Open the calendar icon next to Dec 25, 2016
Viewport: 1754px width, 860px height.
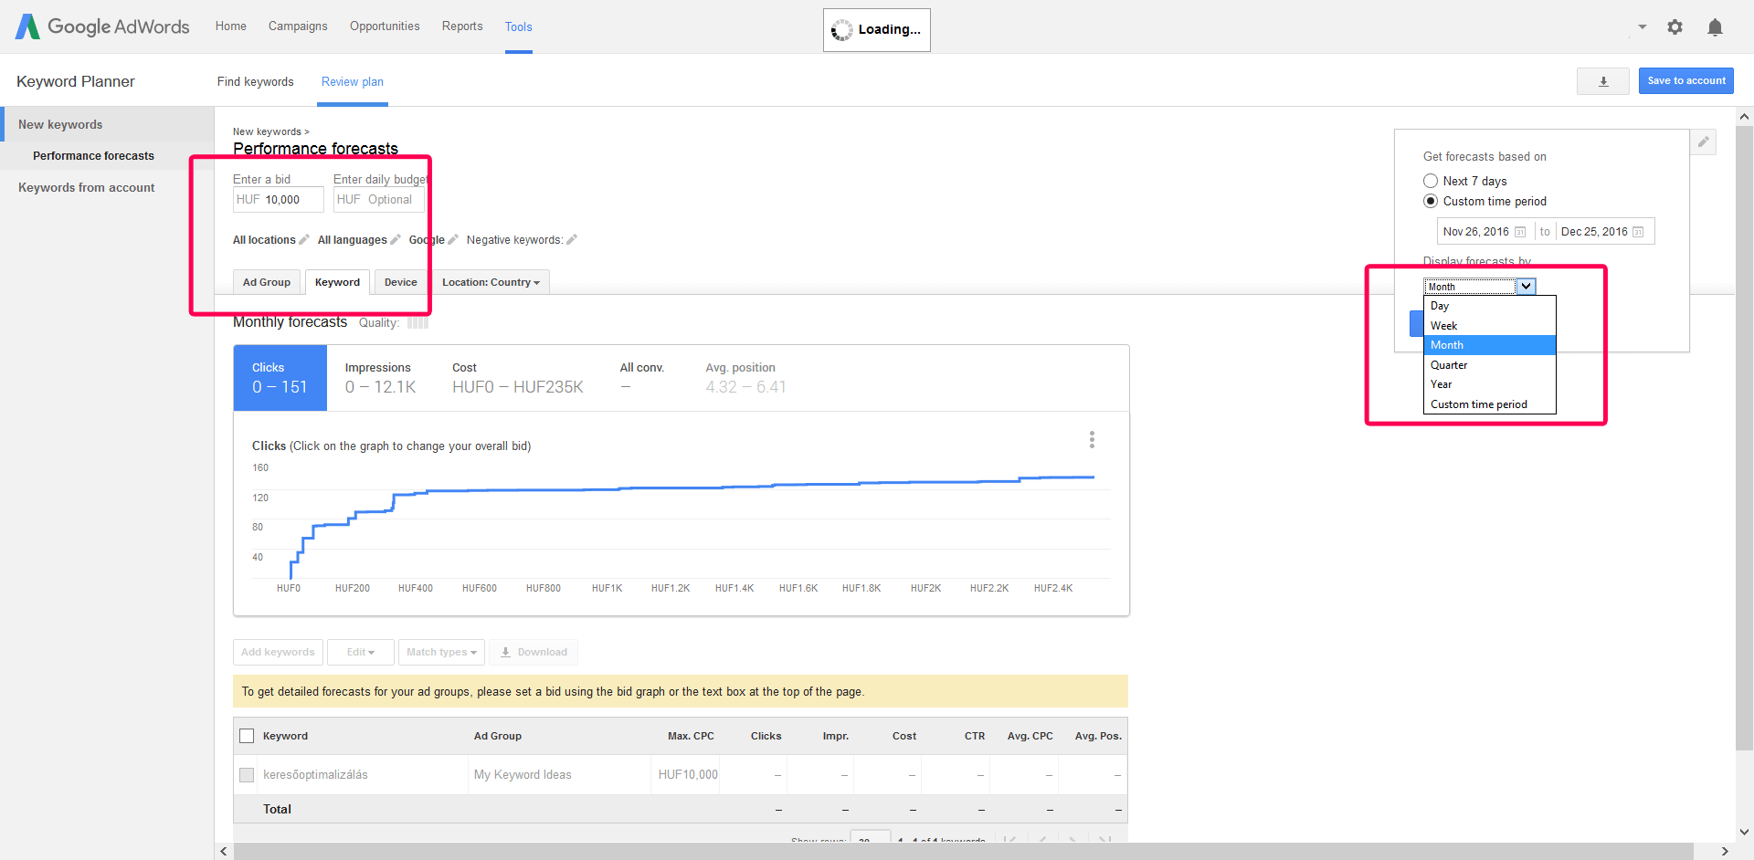tap(1638, 232)
